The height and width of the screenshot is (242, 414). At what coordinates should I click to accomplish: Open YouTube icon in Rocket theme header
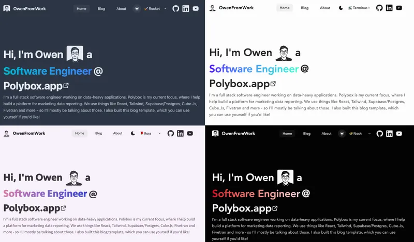point(196,9)
